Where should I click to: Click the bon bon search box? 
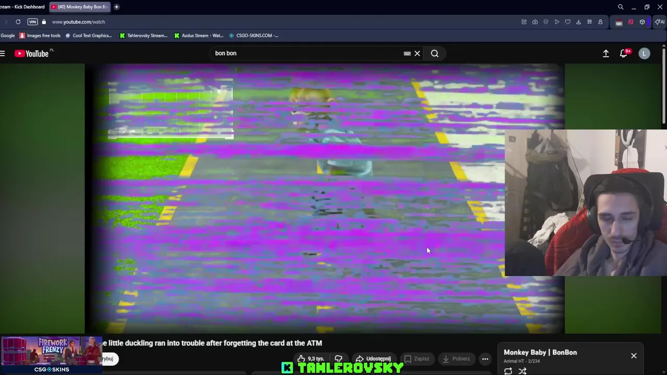coord(307,53)
